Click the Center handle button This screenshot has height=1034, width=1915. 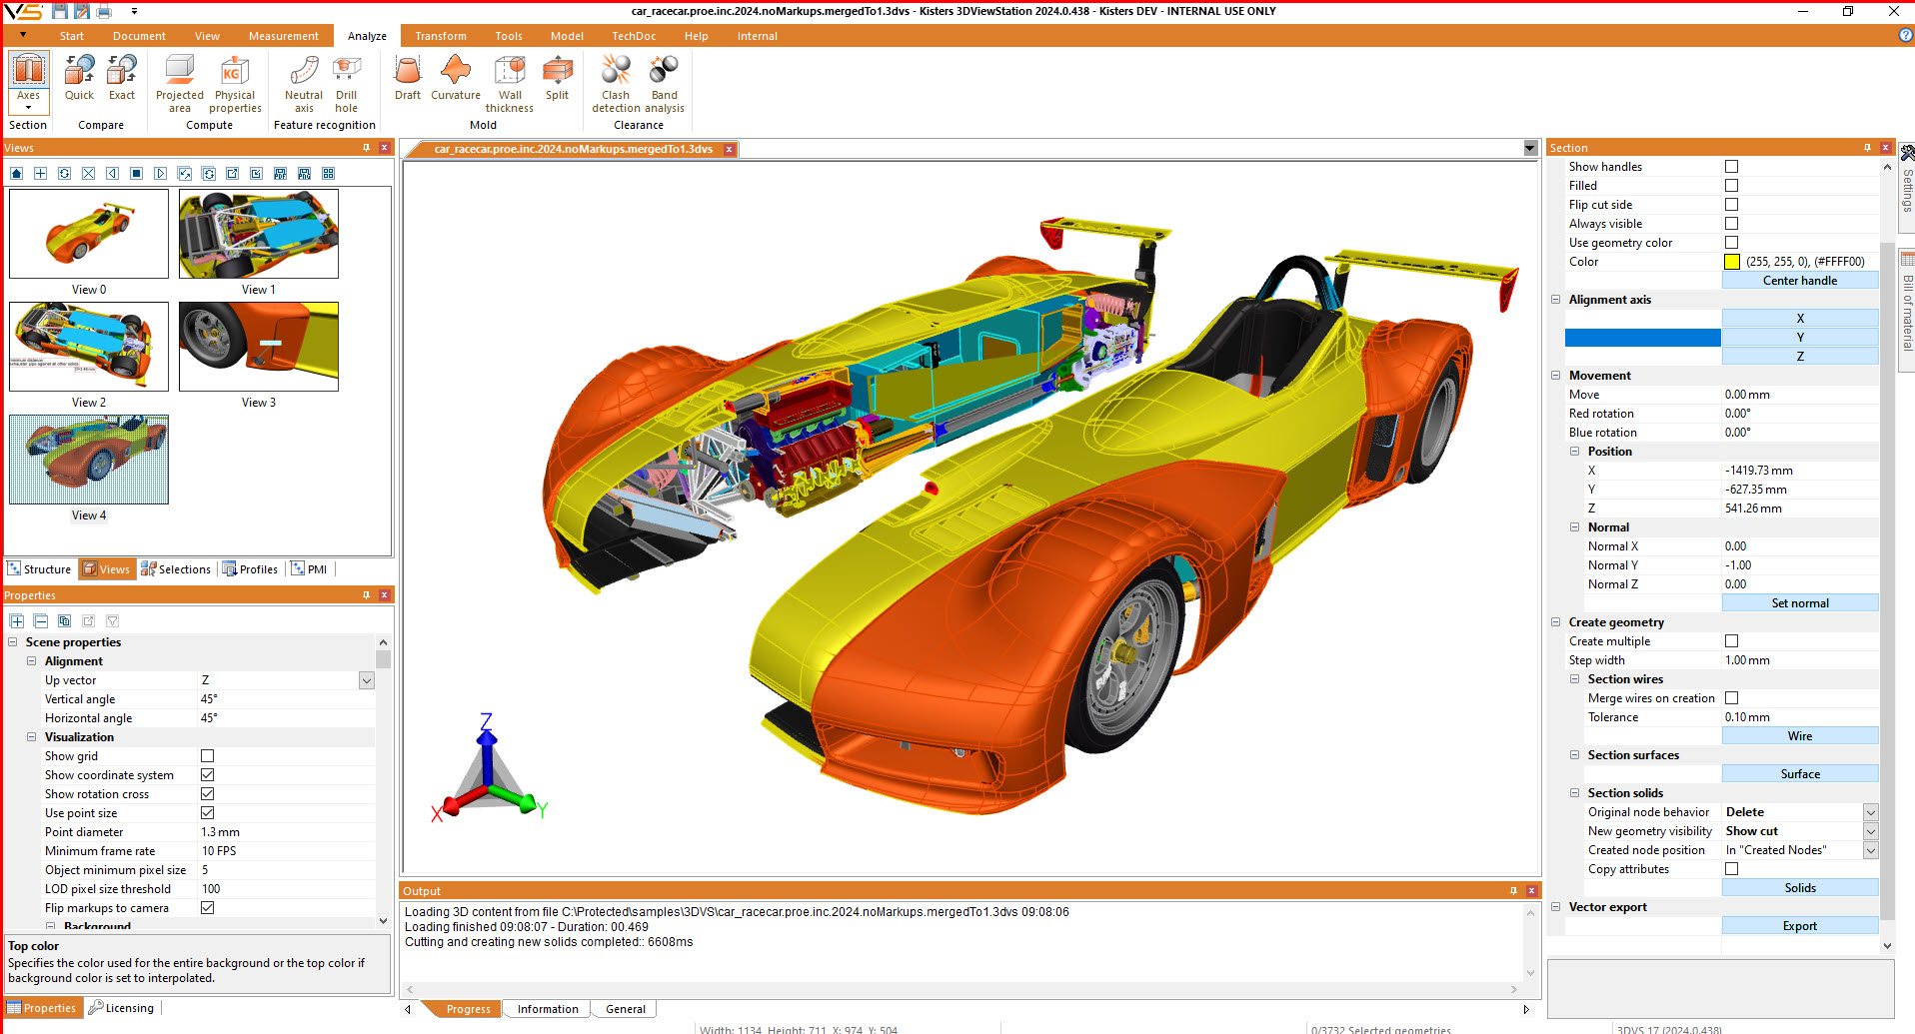1799,281
